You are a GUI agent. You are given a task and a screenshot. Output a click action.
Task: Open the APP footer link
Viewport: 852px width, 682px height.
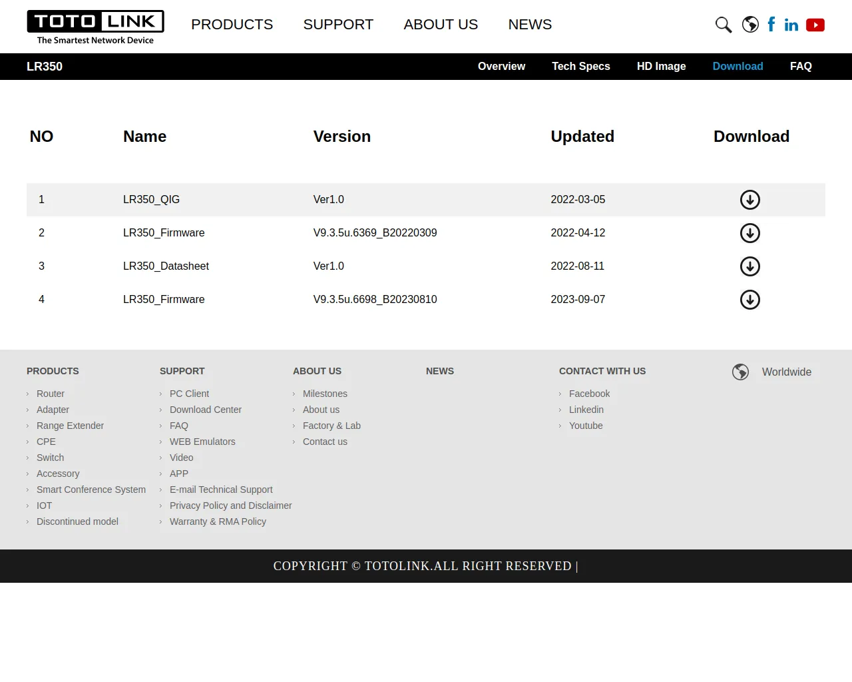[x=179, y=474]
